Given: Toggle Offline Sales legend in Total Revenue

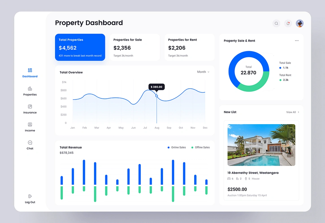Looking at the screenshot, I should (x=200, y=147).
